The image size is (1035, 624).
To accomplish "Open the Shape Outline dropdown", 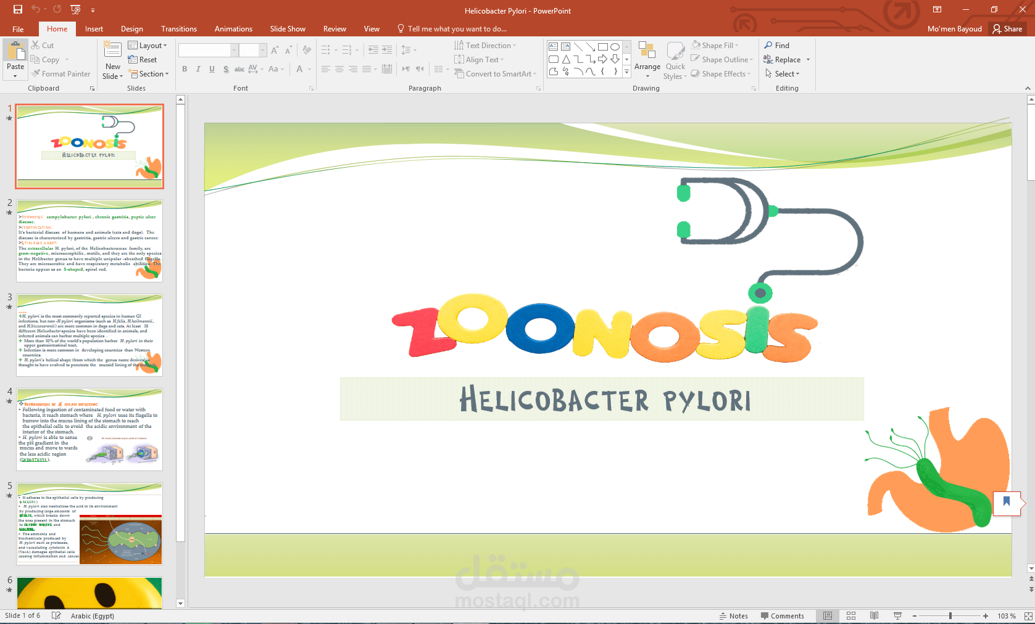I will click(x=722, y=60).
